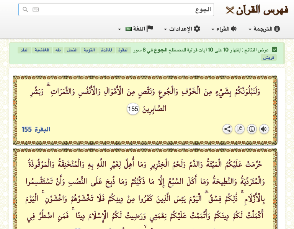Open the البقرة 155 verse link
This screenshot has width=294, height=229.
(36, 129)
